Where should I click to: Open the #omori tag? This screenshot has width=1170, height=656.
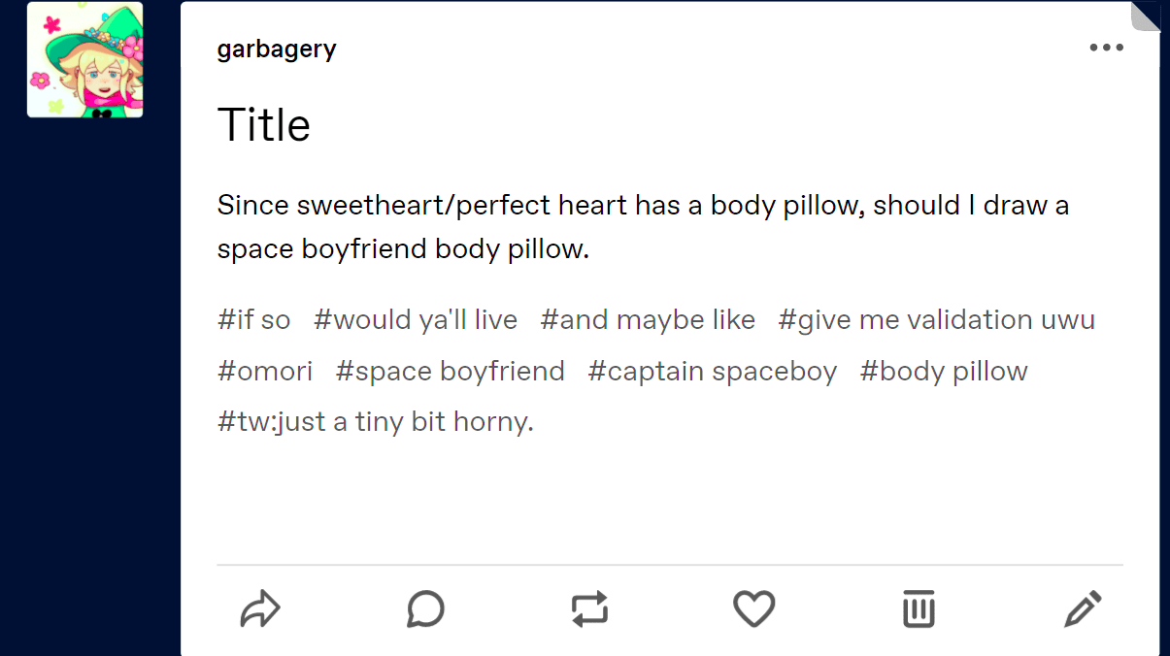265,371
